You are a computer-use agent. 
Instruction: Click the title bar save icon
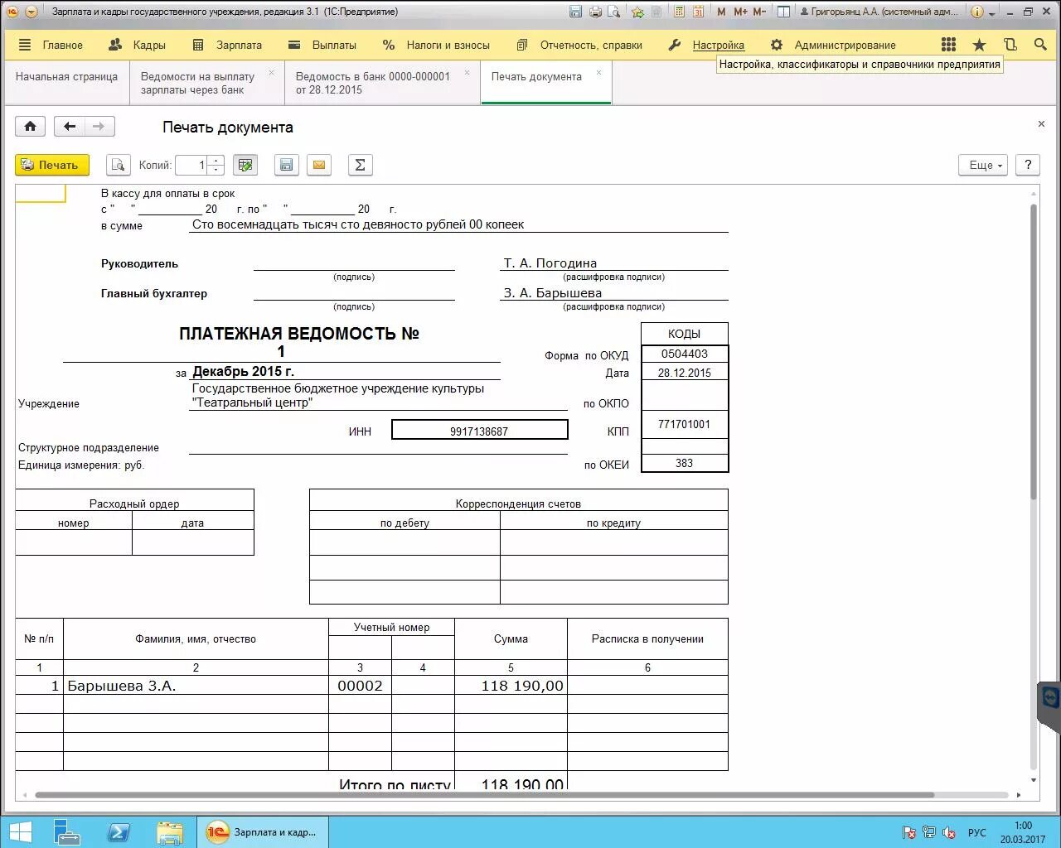576,12
